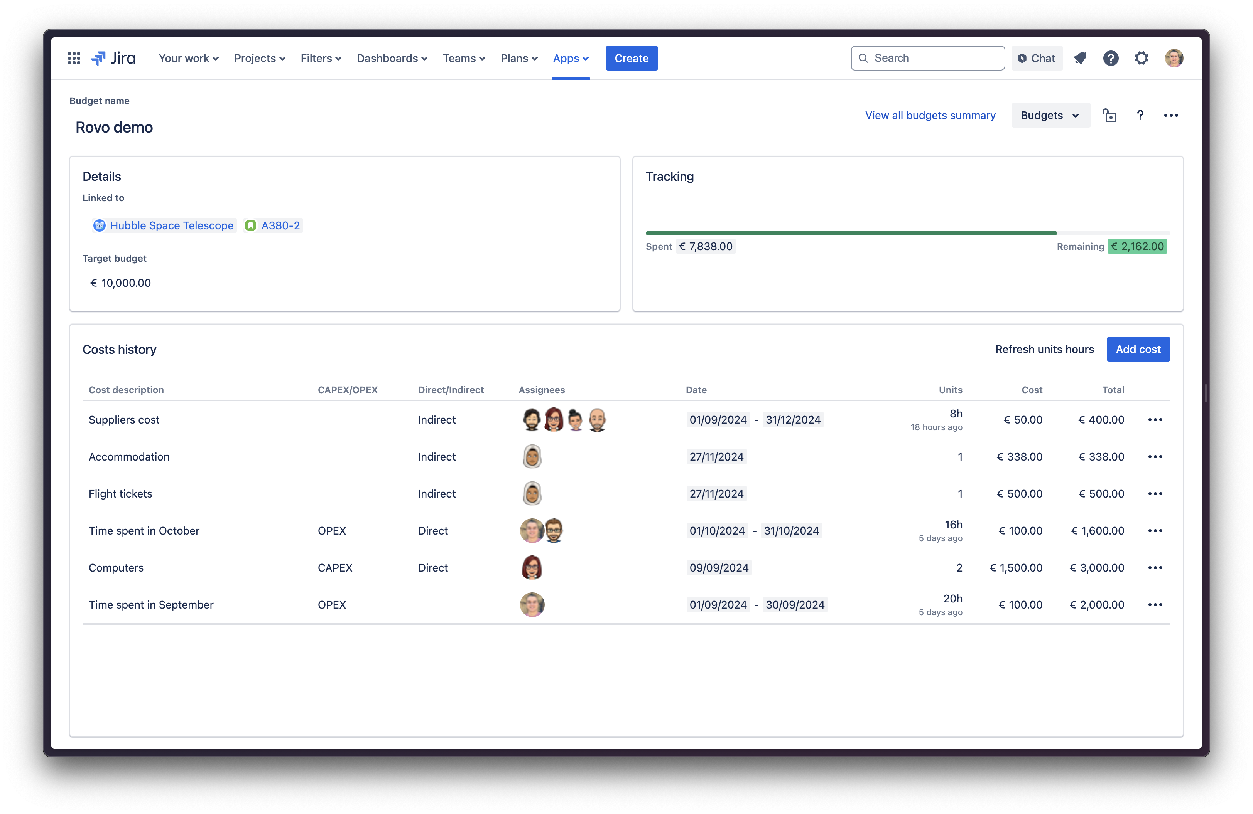Click the Jira logo
Viewport: 1253px width, 814px height.
pos(114,58)
